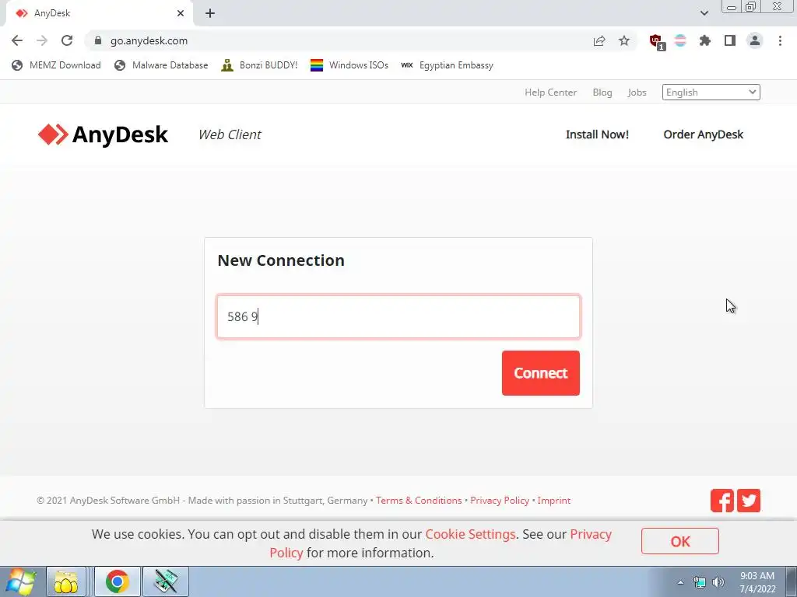Focus the New Connection address field
This screenshot has height=597, width=797.
[398, 317]
